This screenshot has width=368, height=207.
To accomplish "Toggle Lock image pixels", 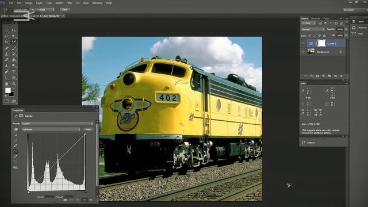I will tap(315, 36).
